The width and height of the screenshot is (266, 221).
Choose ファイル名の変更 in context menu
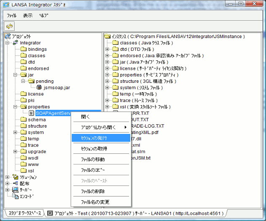(x=101, y=202)
